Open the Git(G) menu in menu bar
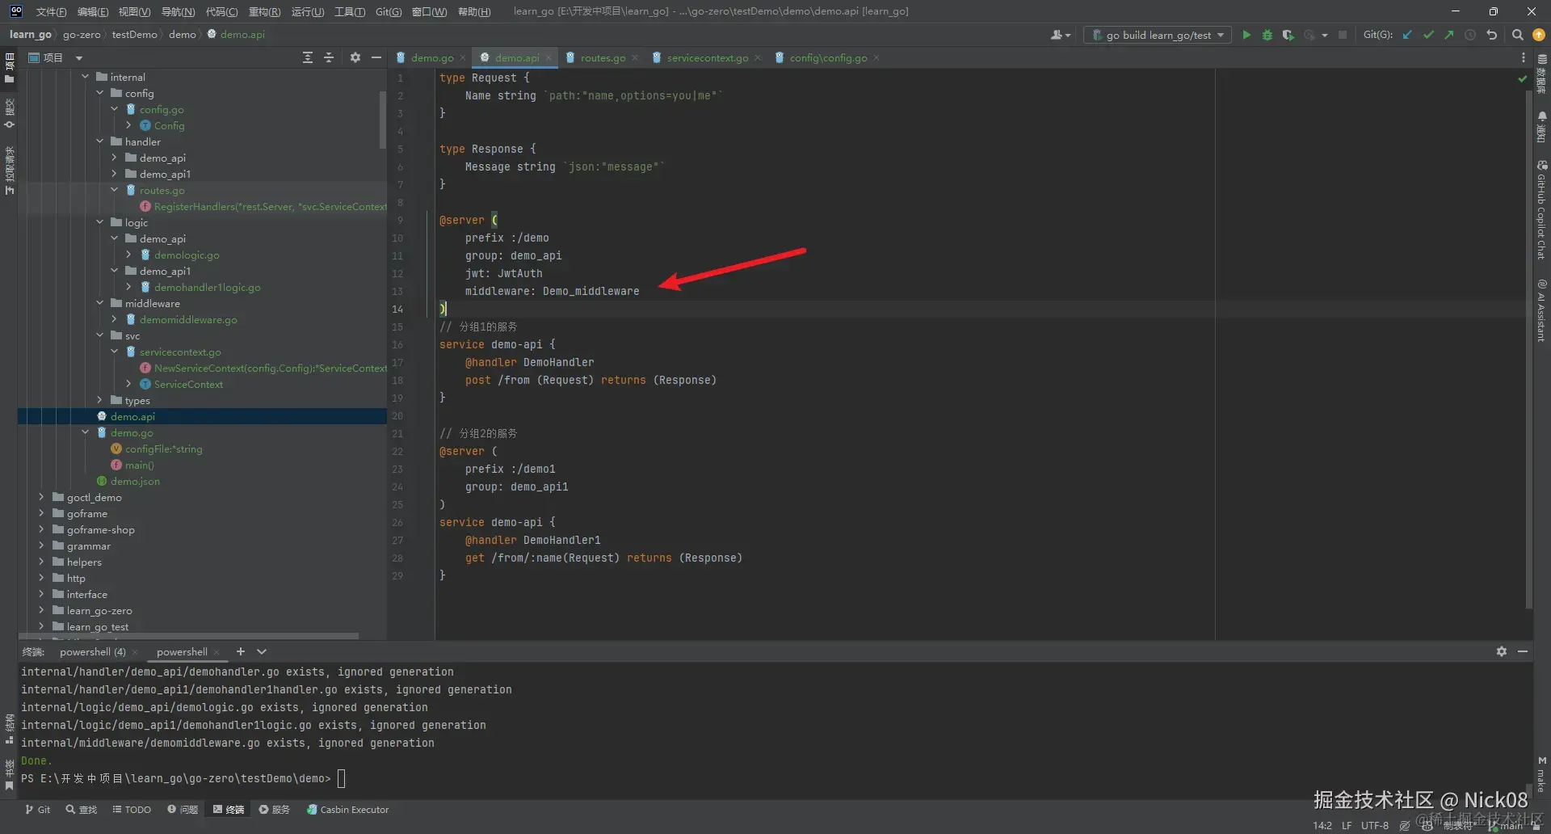This screenshot has height=834, width=1551. [388, 11]
